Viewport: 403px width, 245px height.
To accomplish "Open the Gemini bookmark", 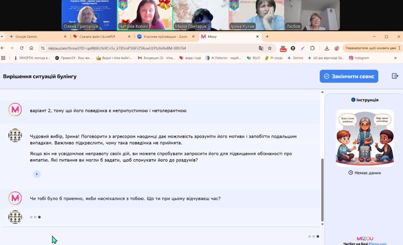I will 295,58.
